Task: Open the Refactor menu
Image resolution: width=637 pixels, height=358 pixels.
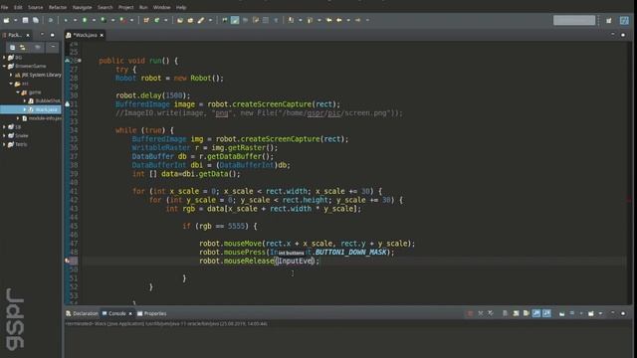Action: (x=58, y=7)
